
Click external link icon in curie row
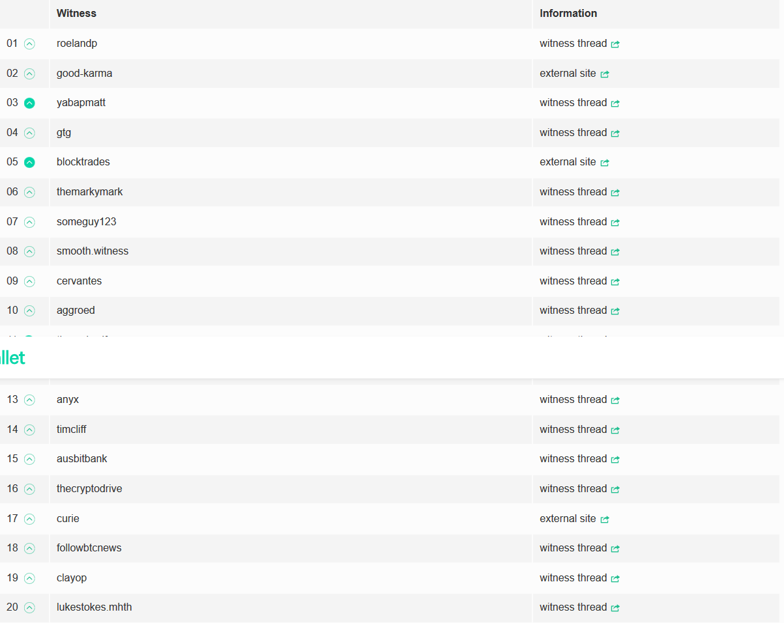pos(604,519)
